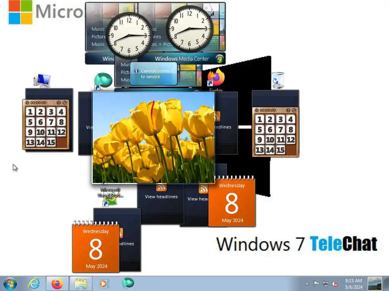Open Firefox from the taskbar

tap(57, 283)
